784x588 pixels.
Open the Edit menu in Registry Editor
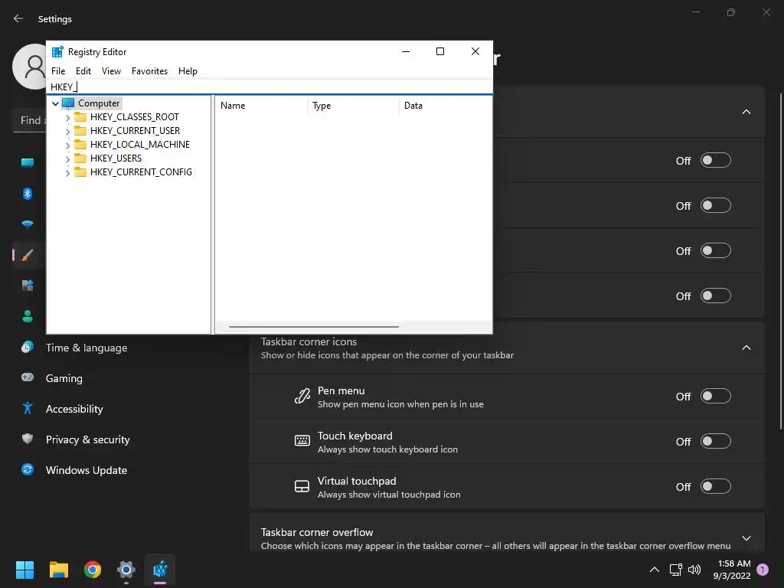tap(83, 71)
